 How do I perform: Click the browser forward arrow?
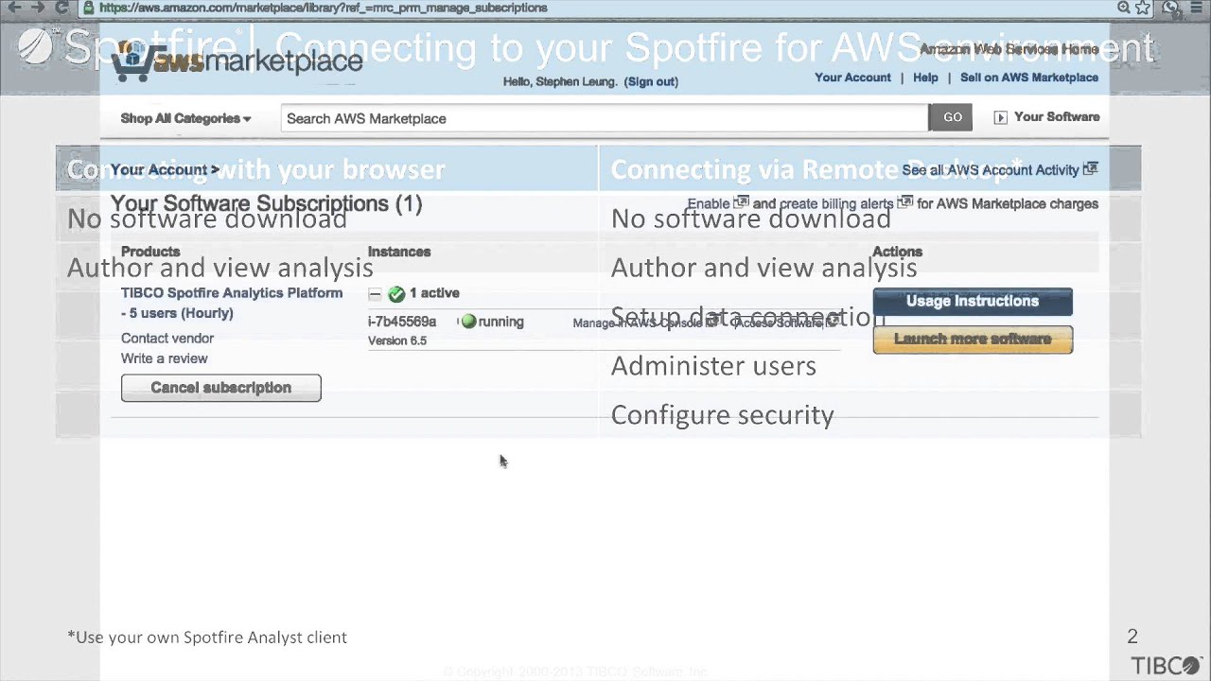38,8
